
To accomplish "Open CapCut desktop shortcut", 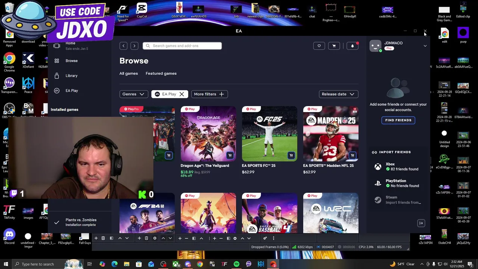I will tap(142, 10).
